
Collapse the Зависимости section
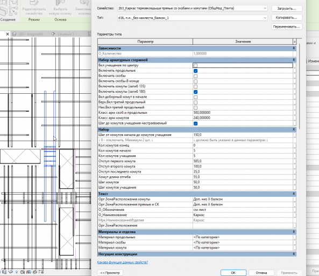[294, 48]
